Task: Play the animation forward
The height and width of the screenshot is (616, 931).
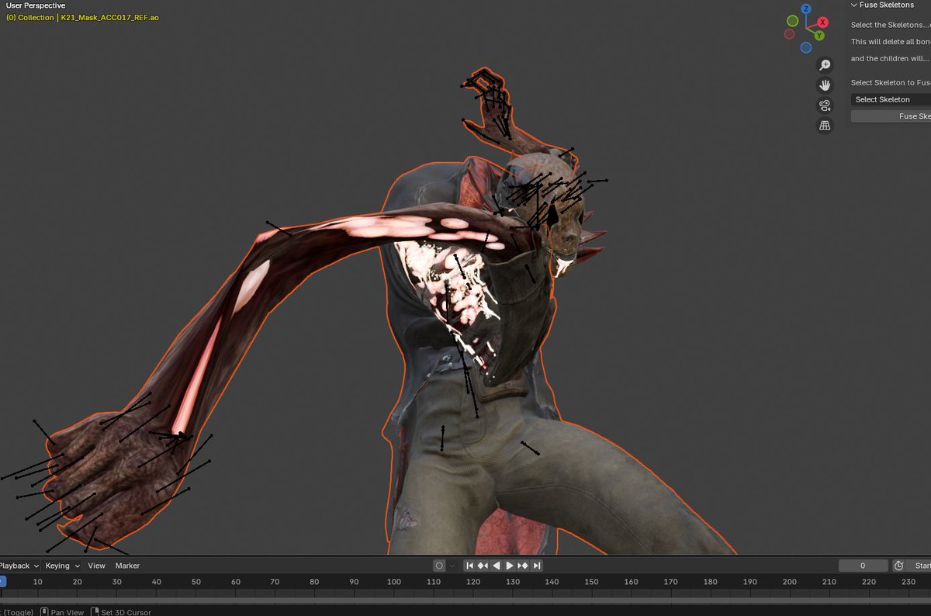Action: (510, 566)
